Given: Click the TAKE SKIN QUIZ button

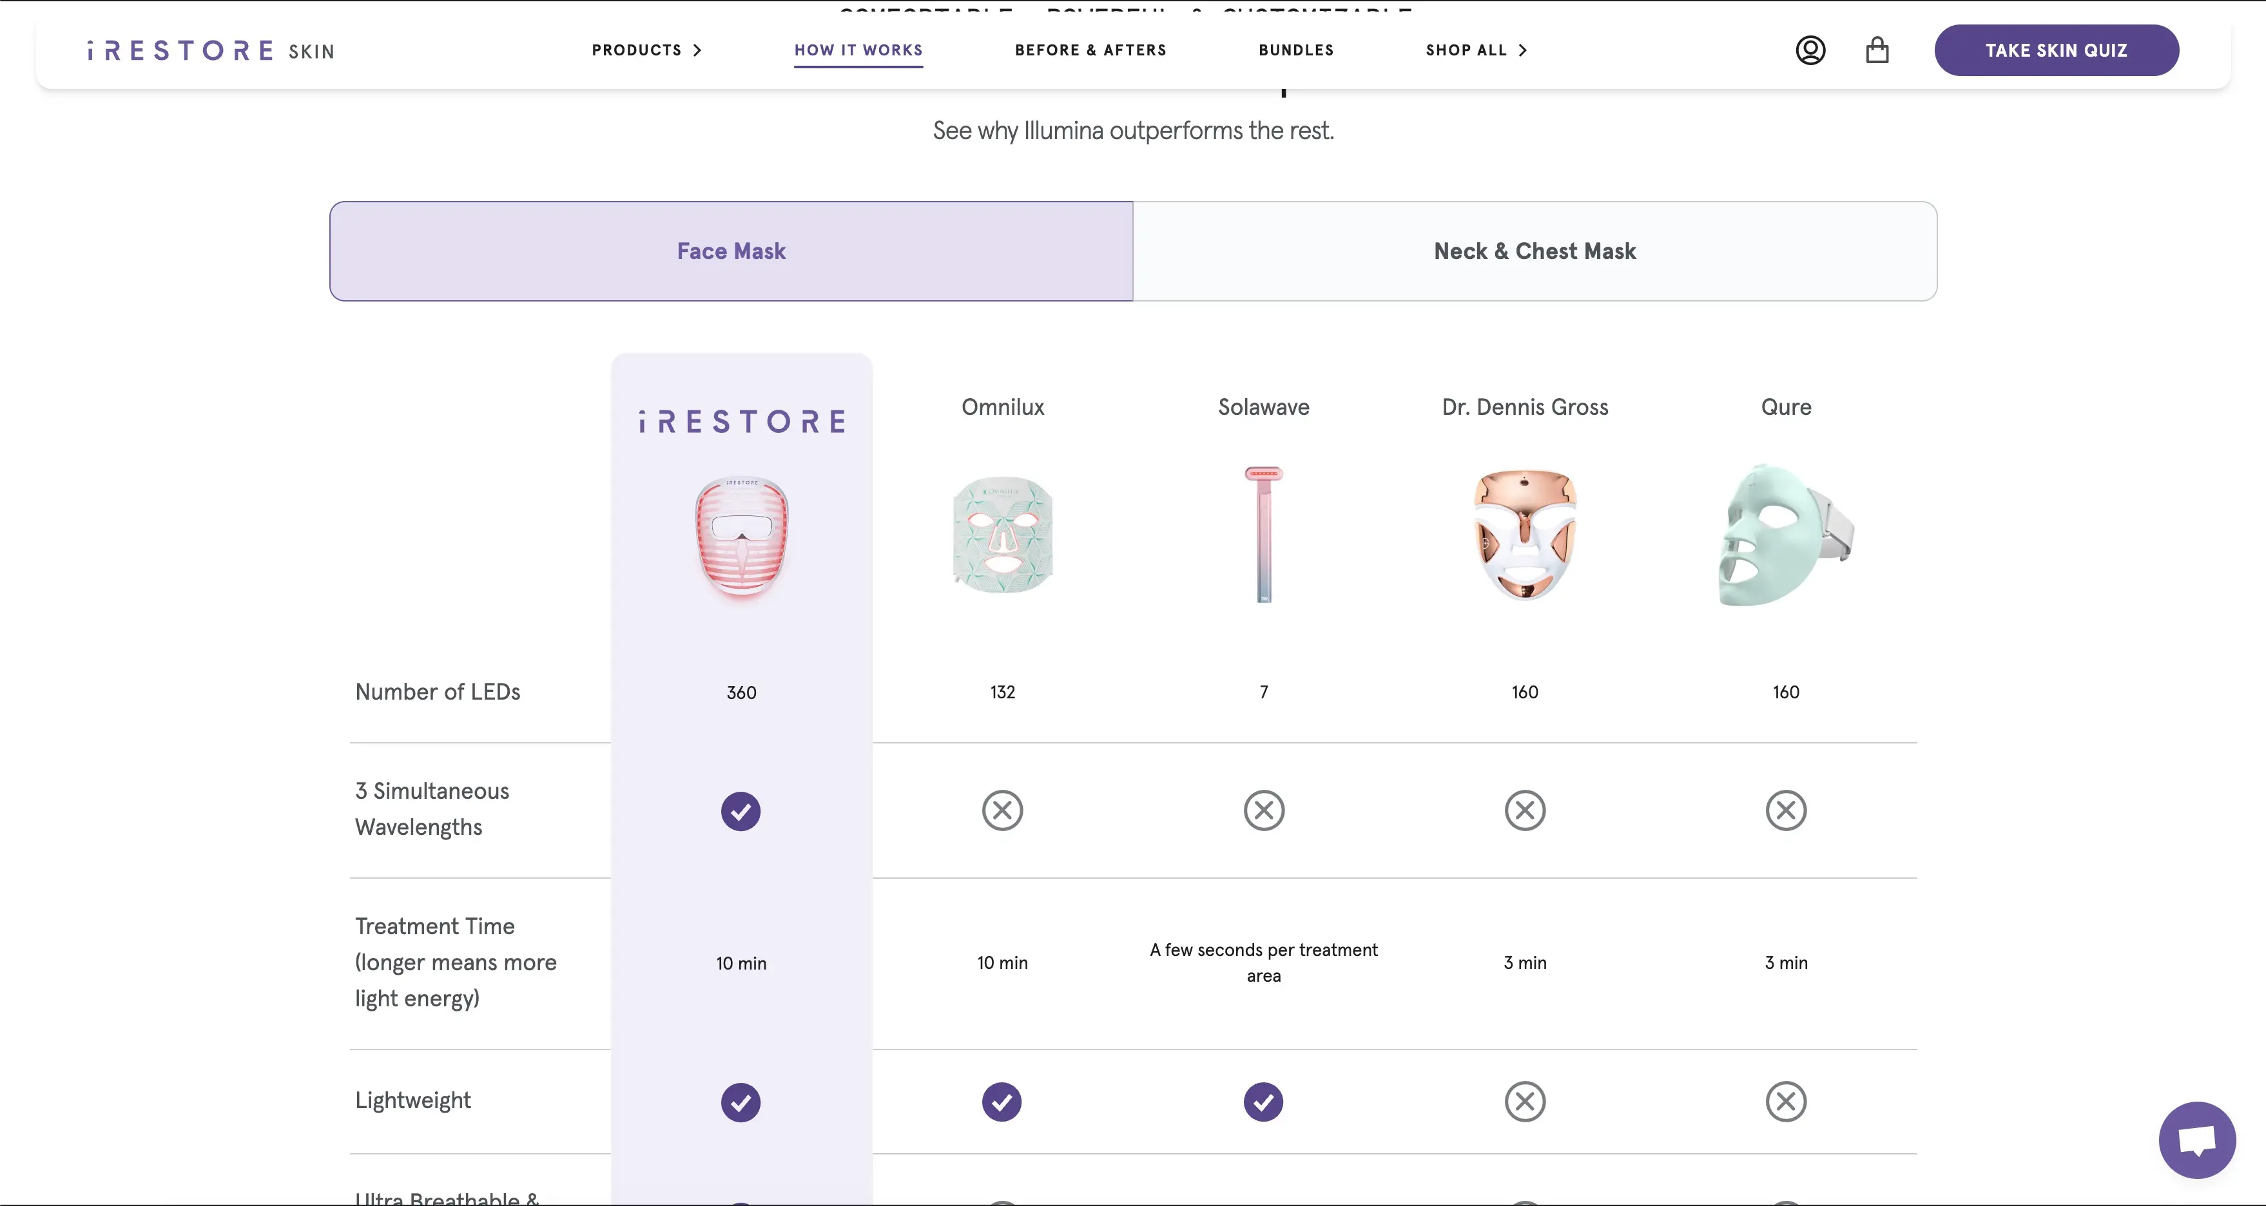Looking at the screenshot, I should [x=2057, y=50].
